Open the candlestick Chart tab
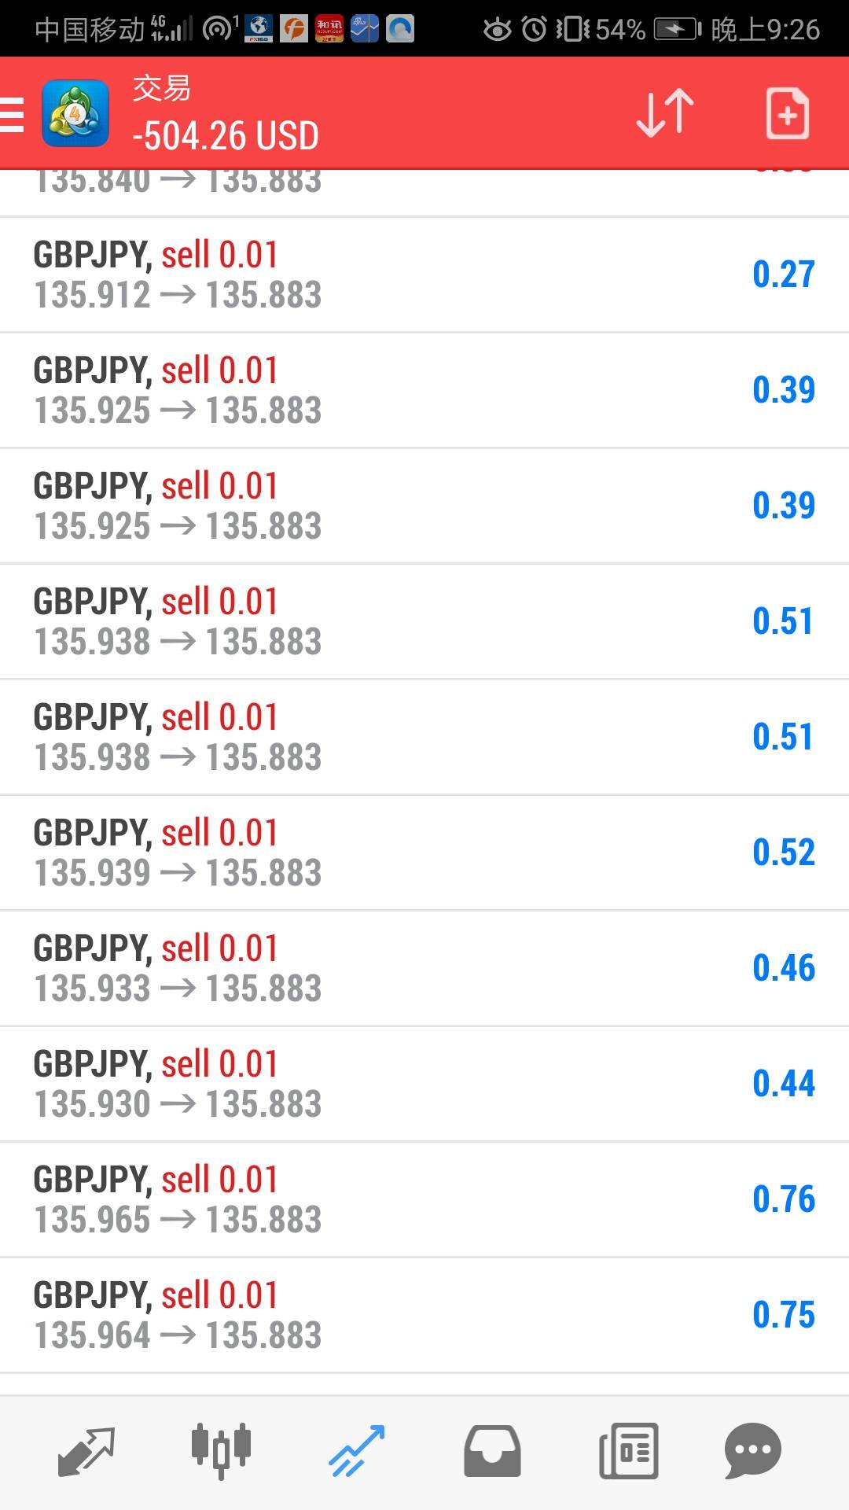This screenshot has height=1510, width=849. point(221,1451)
